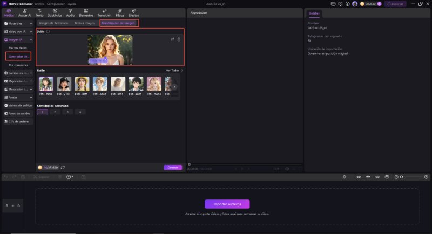Select result quantity 1
Screen dimensions: 432x234
coord(42,112)
